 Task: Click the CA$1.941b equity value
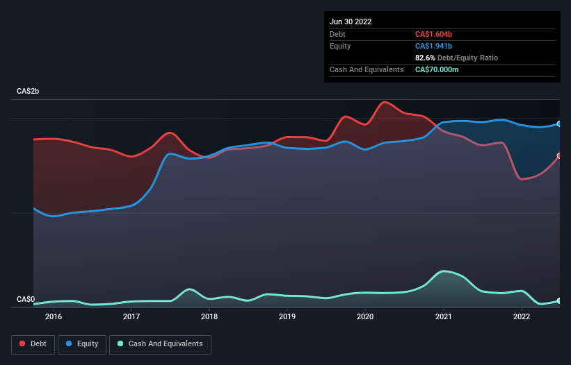pos(433,46)
